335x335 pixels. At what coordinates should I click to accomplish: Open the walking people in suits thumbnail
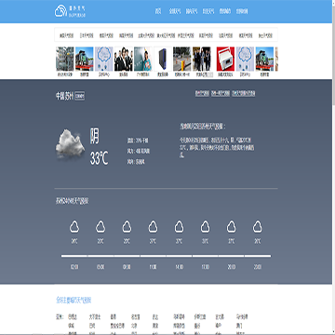click(x=202, y=59)
